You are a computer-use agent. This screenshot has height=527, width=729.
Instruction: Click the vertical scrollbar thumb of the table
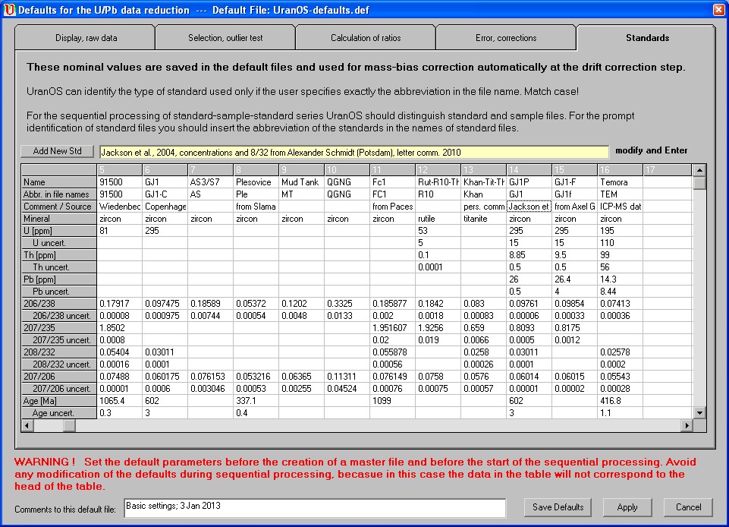[699, 182]
